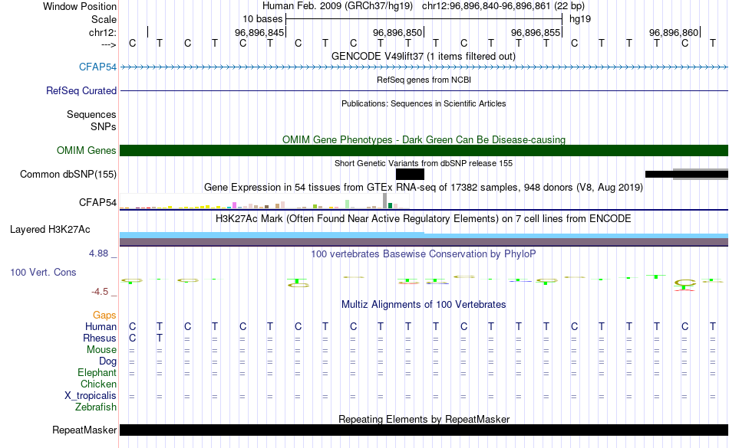Click the "OMIM Gene Phenotypes" track title

424,139
